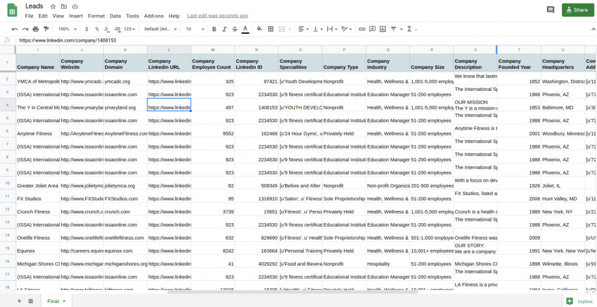Screen dimensions: 597x307
Task: Click the undo icon in the toolbar
Action: [x=15, y=29]
